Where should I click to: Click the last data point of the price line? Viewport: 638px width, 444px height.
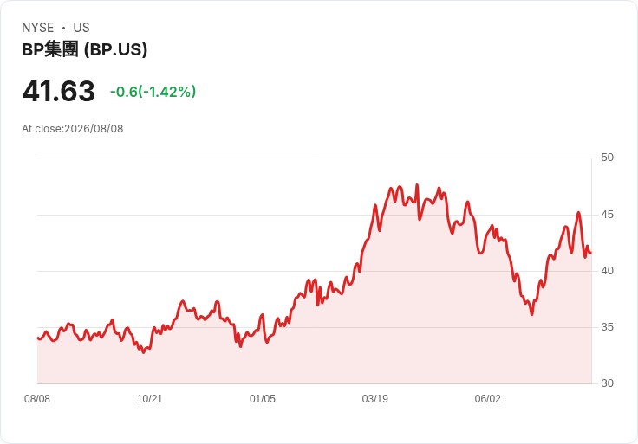click(x=591, y=253)
